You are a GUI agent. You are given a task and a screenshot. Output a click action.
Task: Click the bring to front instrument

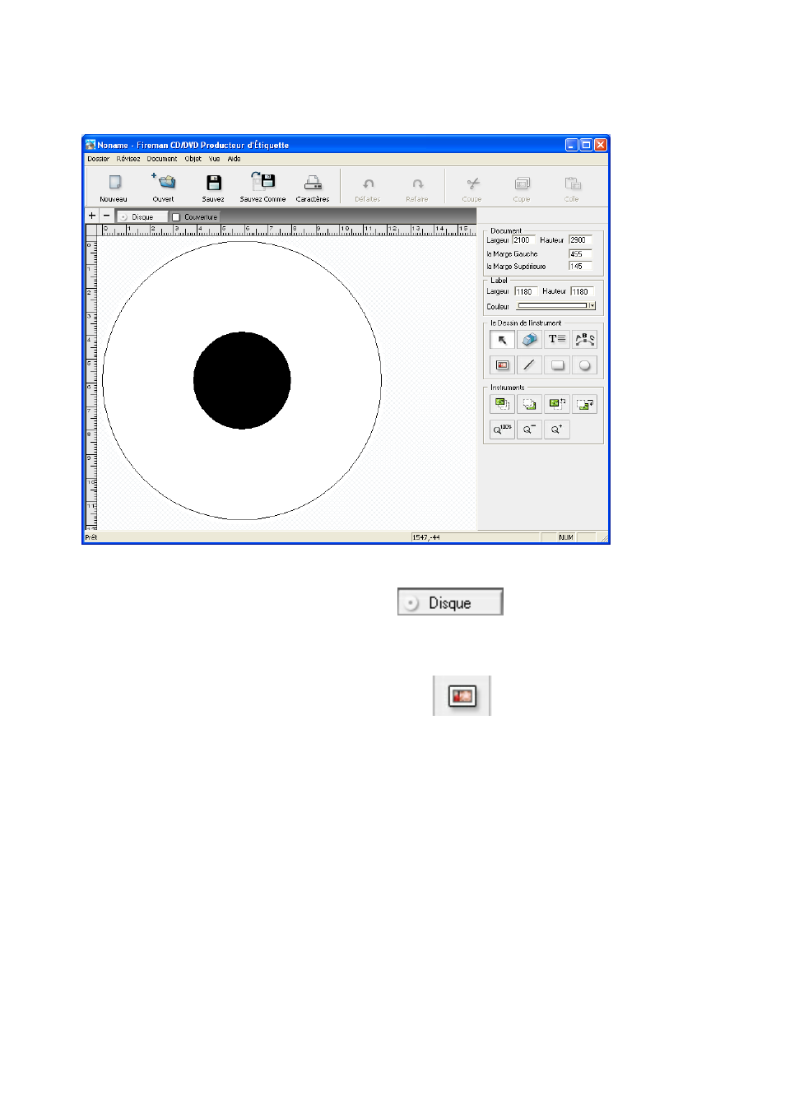click(x=502, y=404)
